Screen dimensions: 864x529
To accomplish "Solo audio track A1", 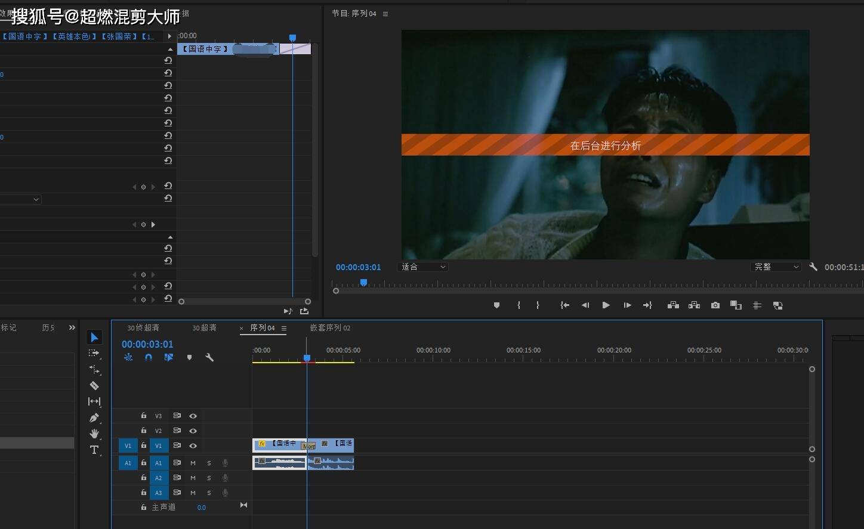I will [209, 463].
